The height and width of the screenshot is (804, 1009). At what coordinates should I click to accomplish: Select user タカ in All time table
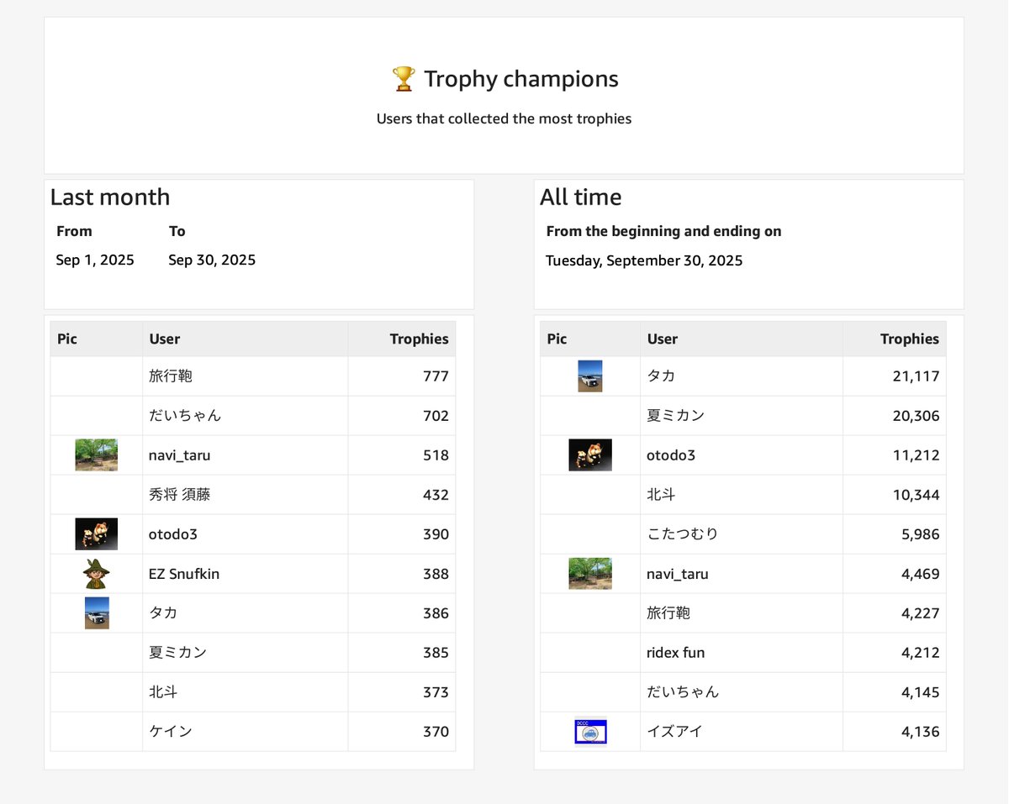click(x=661, y=376)
